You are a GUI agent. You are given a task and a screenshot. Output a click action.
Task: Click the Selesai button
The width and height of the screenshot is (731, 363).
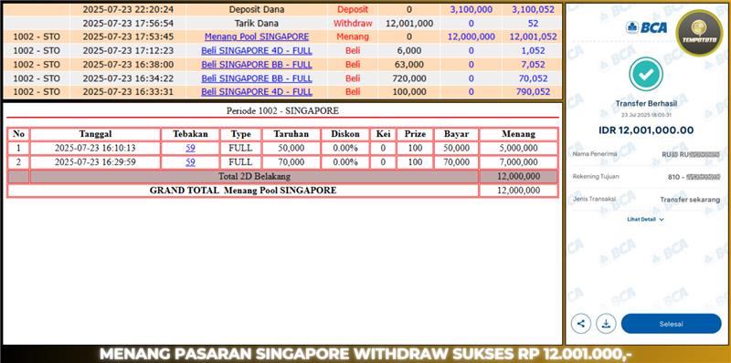click(x=672, y=324)
